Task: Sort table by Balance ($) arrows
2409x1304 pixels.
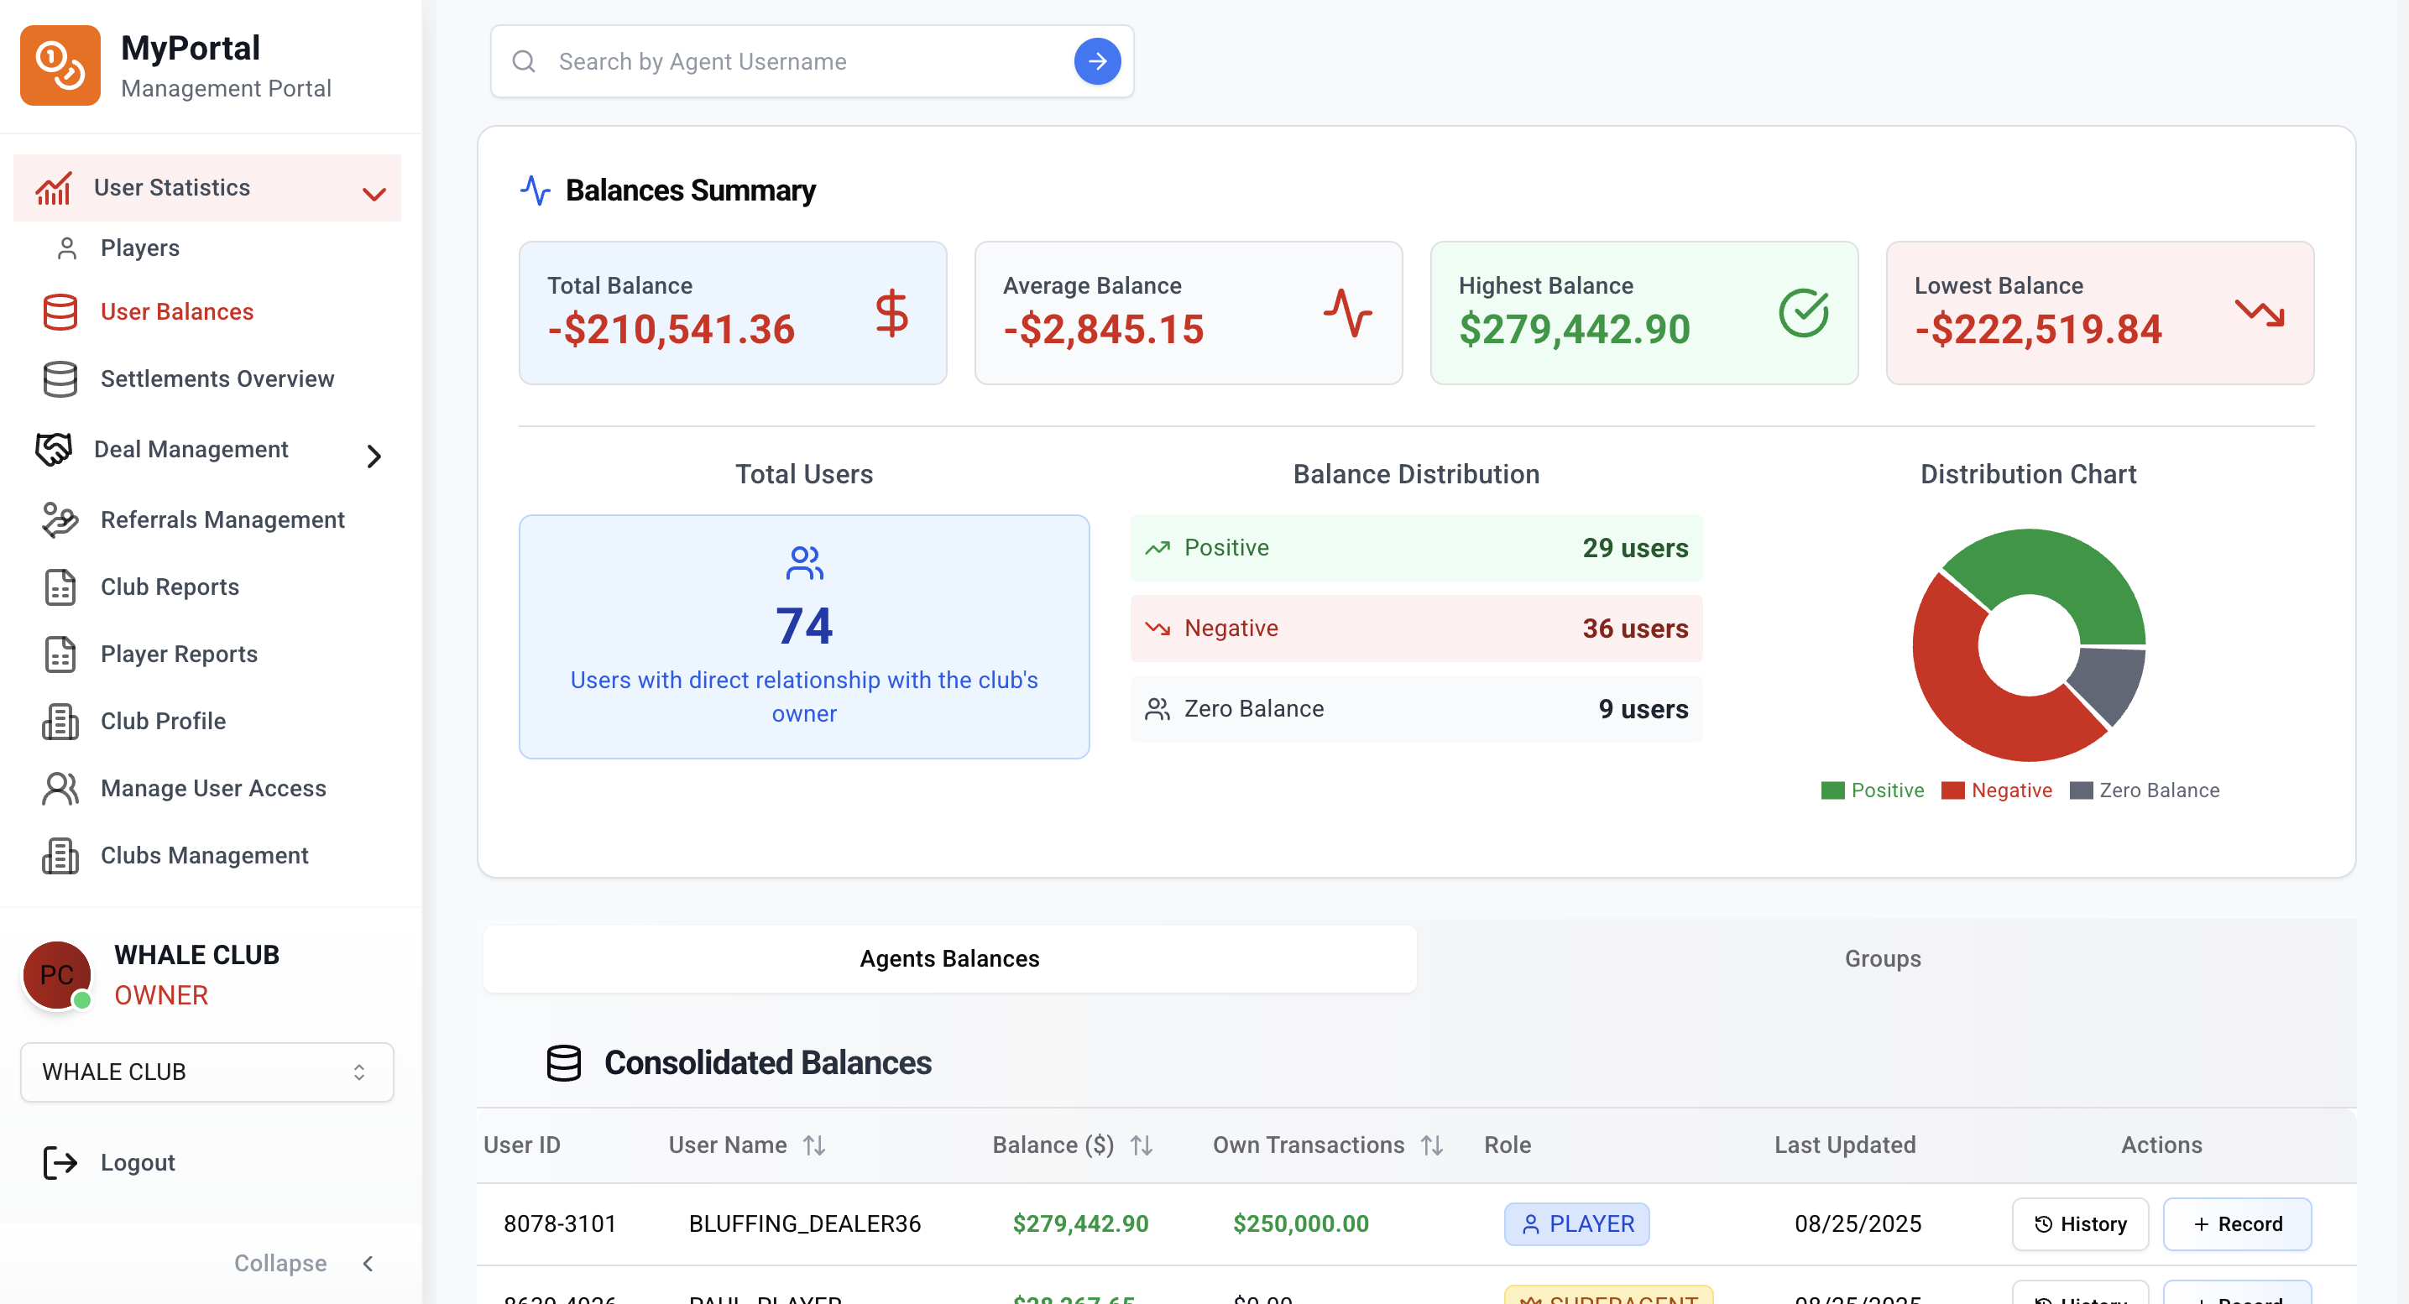Action: point(1141,1145)
